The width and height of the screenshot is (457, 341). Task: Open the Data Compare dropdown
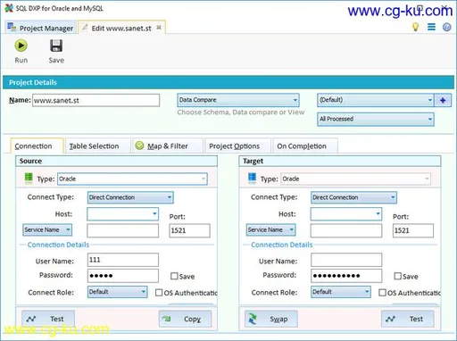pyautogui.click(x=238, y=100)
